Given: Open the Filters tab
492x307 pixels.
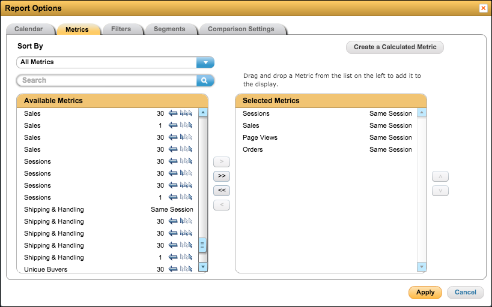Looking at the screenshot, I should tap(121, 29).
